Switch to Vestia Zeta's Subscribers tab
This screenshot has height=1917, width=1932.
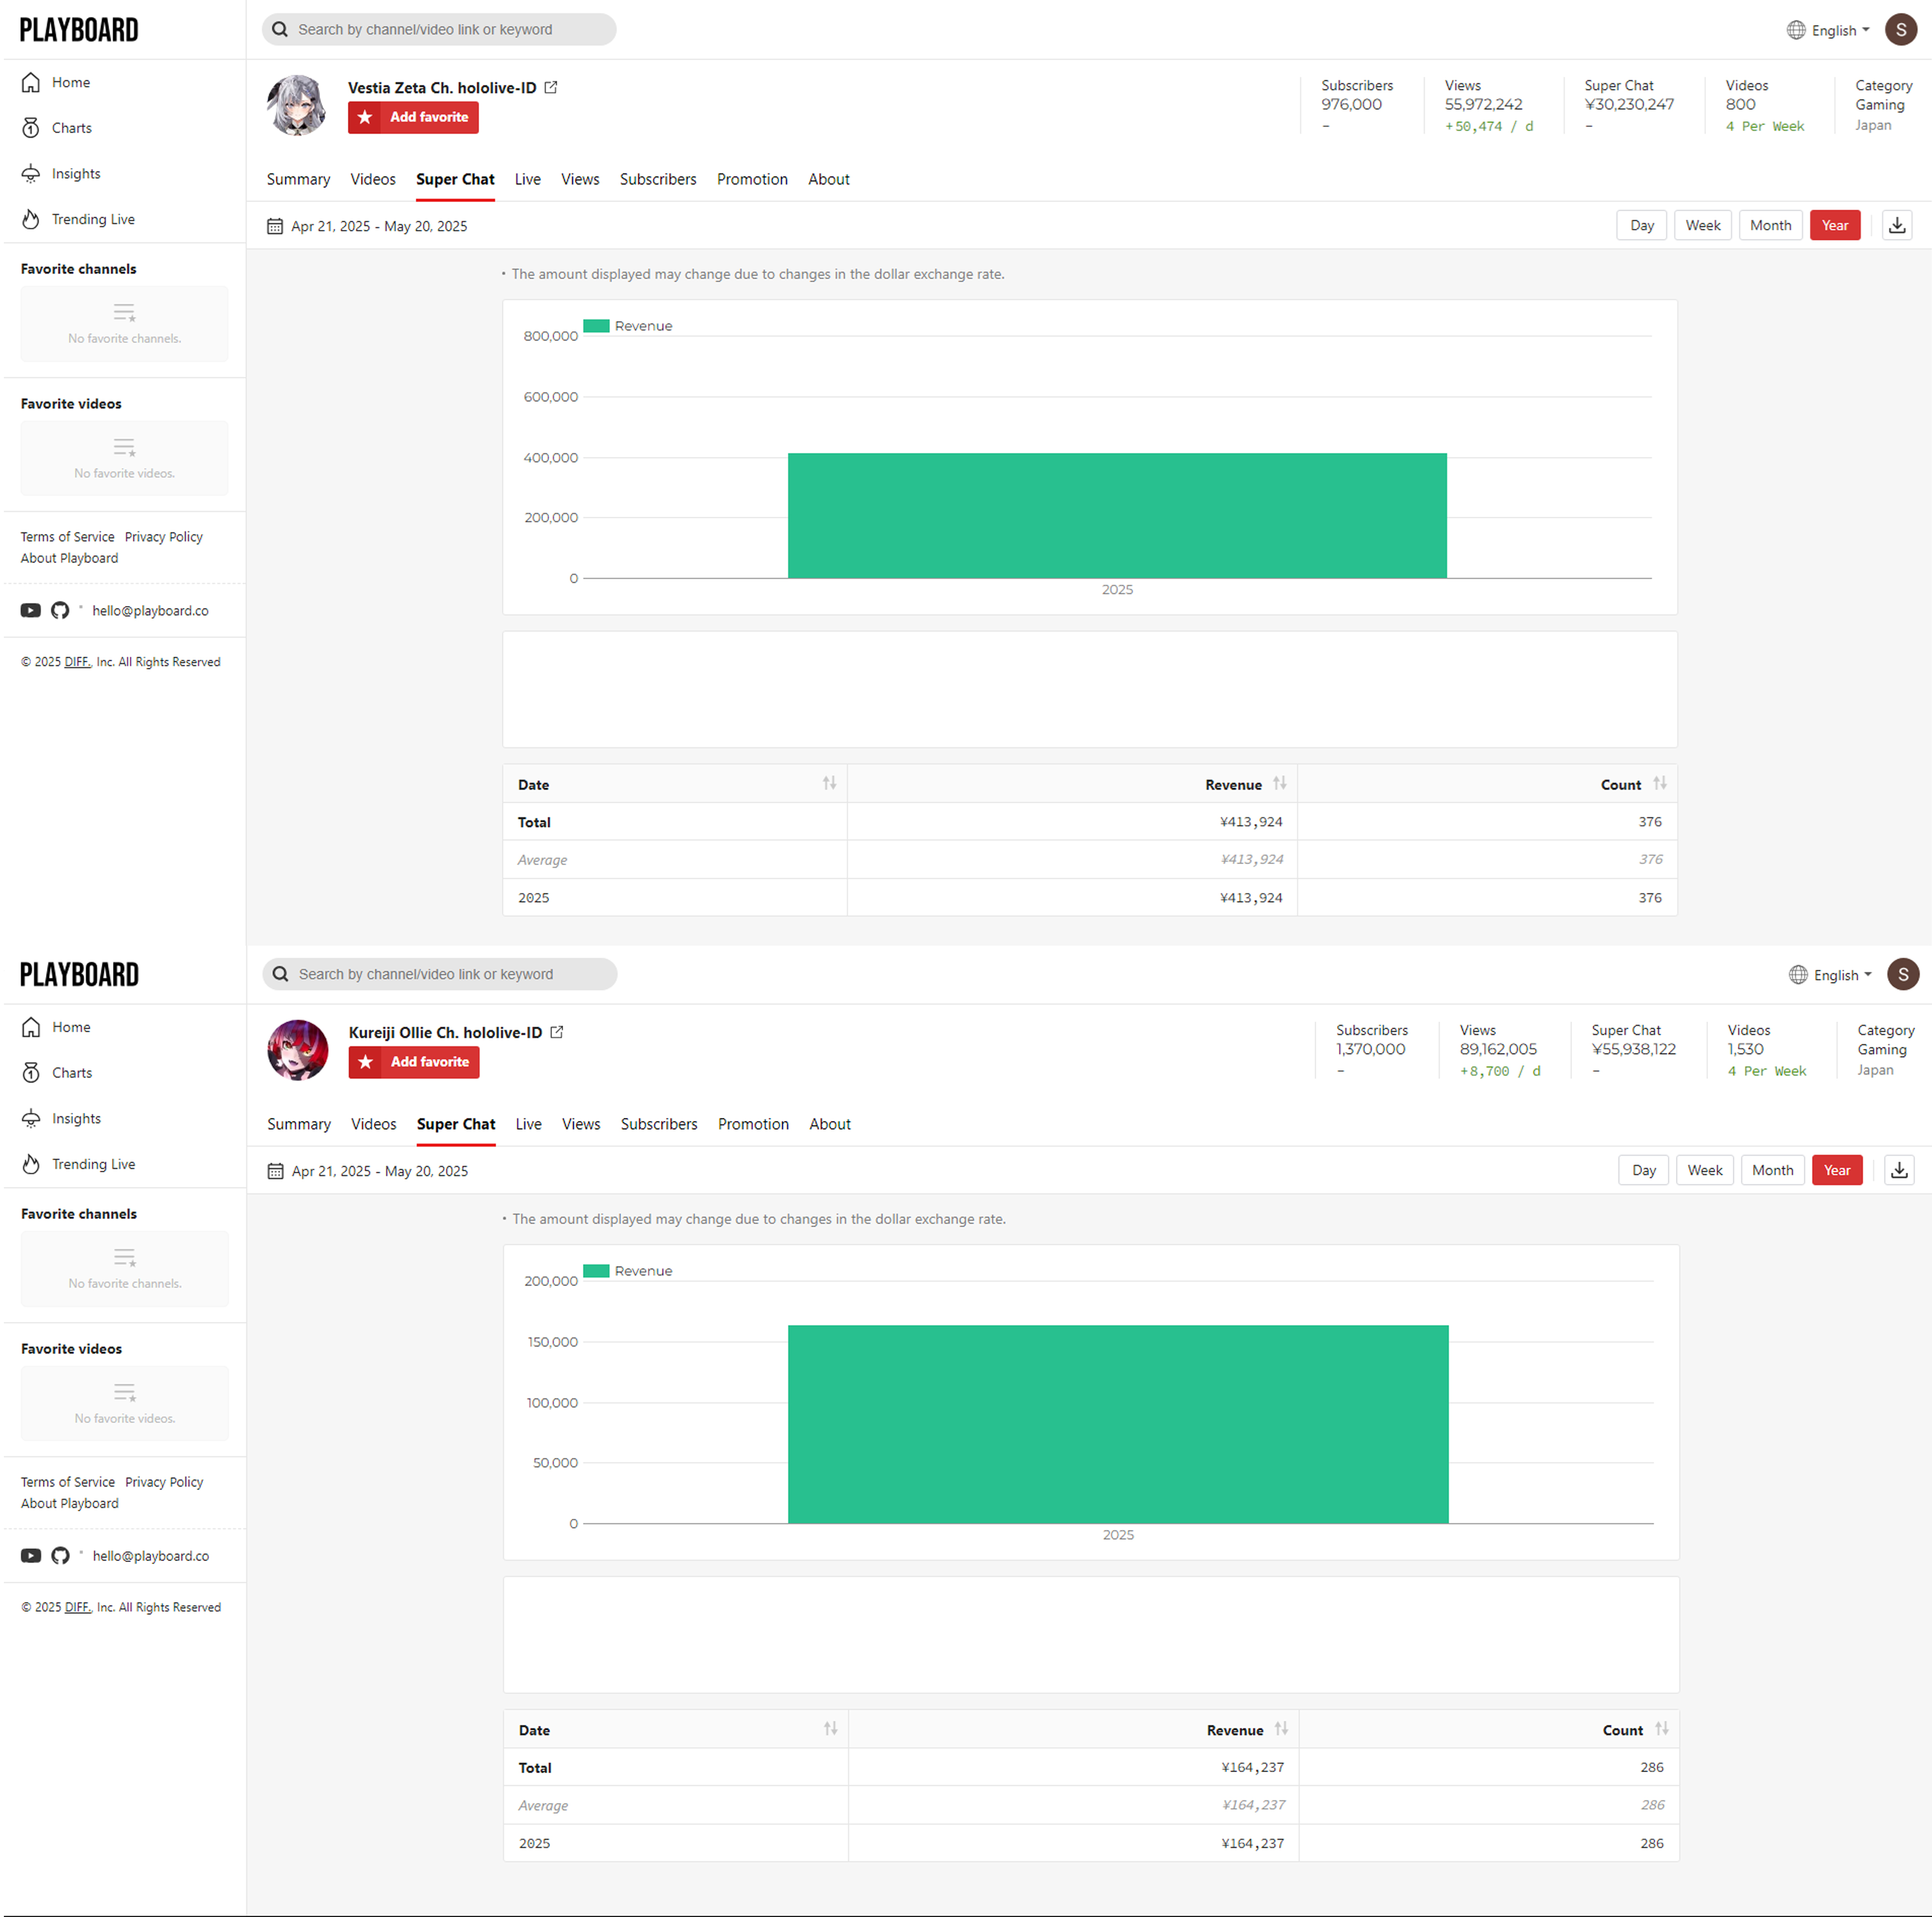pos(657,179)
